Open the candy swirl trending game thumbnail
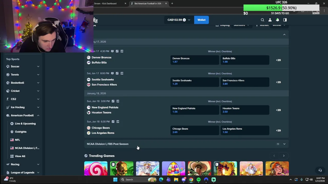The height and width of the screenshot is (184, 328). click(x=96, y=169)
